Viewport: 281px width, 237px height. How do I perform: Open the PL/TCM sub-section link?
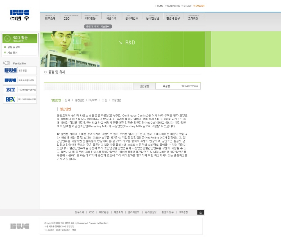tap(93, 100)
